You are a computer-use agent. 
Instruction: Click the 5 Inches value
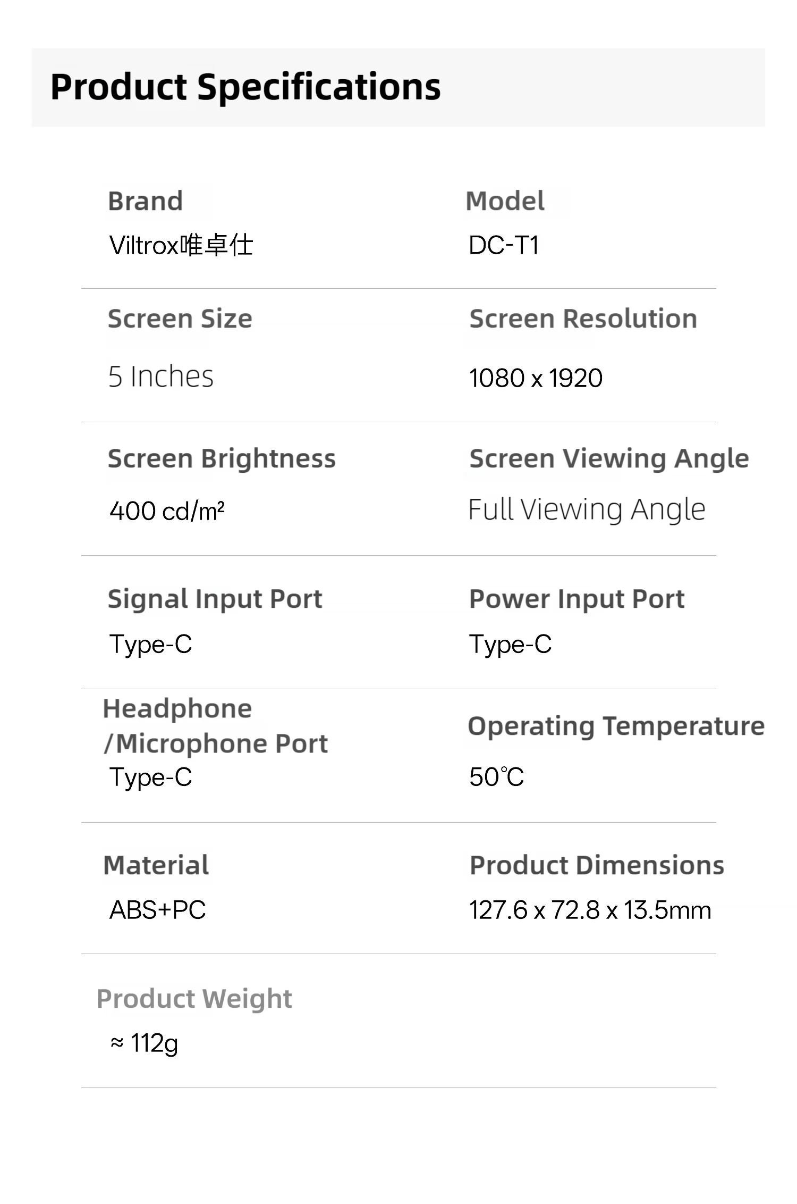161,377
